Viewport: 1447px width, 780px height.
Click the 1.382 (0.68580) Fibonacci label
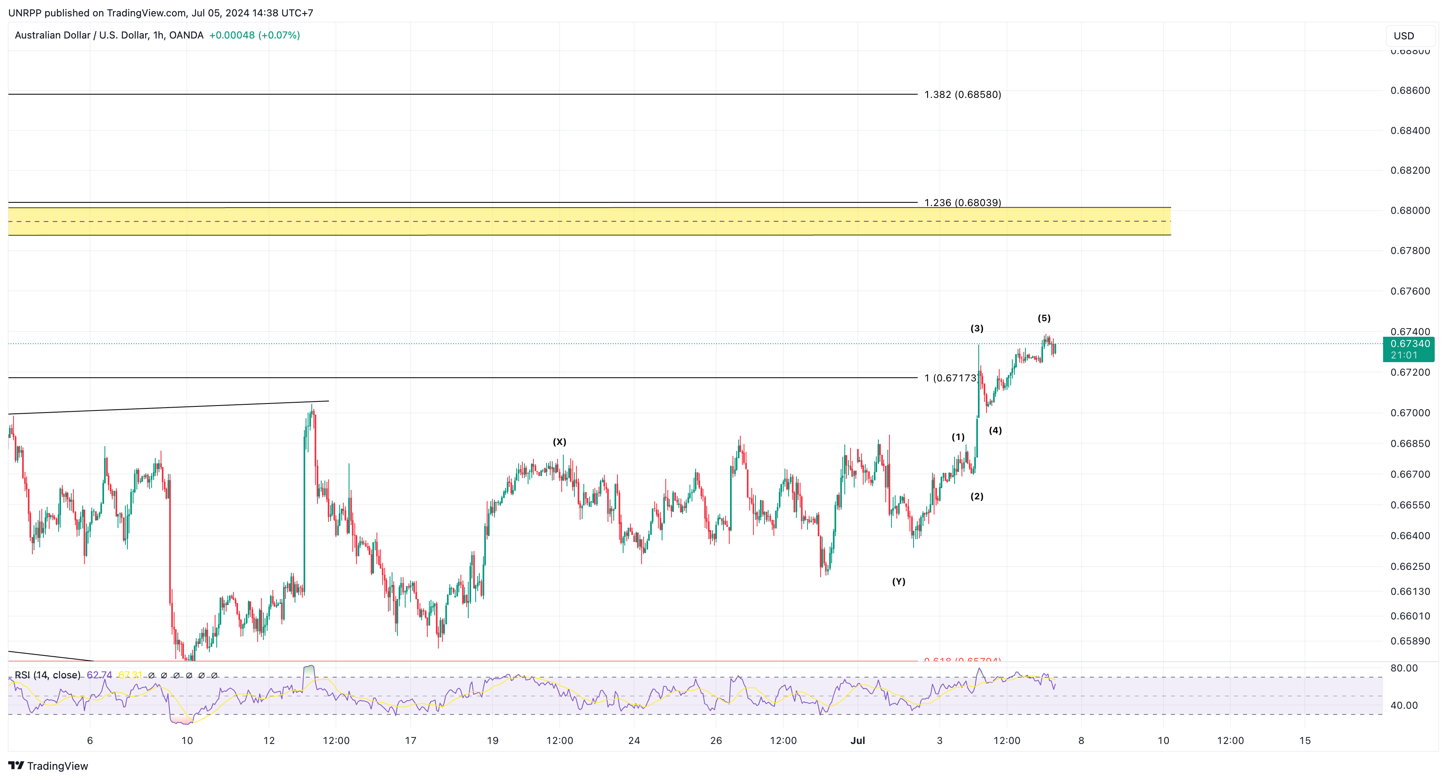[963, 94]
